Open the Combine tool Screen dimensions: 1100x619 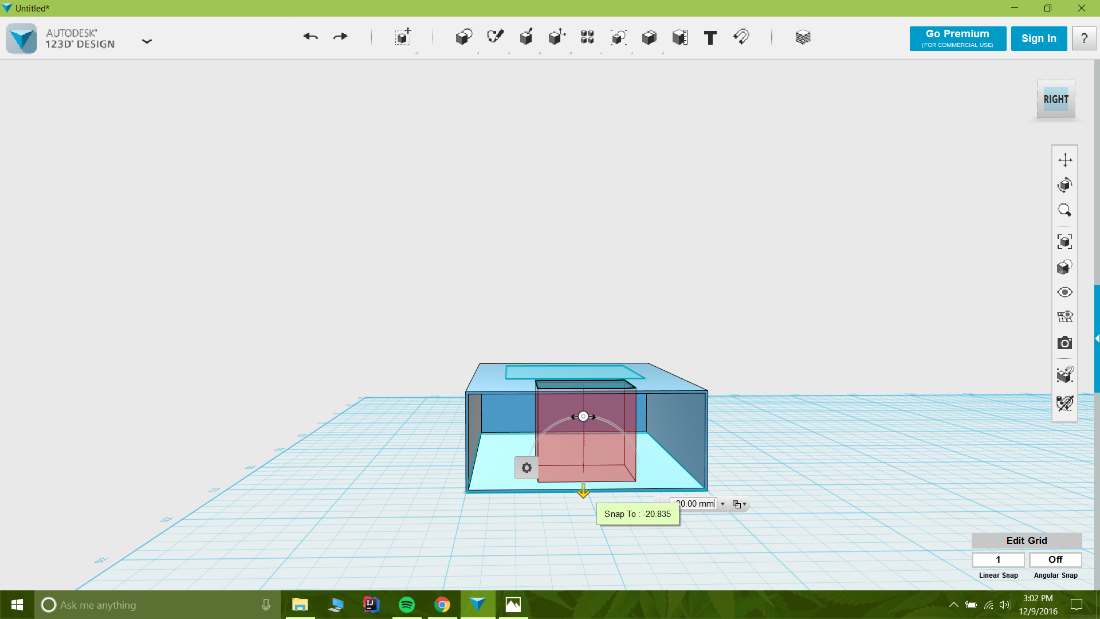tap(649, 37)
